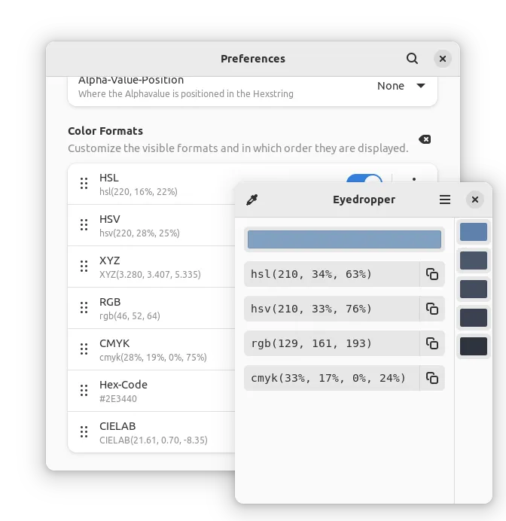Click the dropdown arrow next to None
Image resolution: width=506 pixels, height=521 pixels.
tap(421, 86)
